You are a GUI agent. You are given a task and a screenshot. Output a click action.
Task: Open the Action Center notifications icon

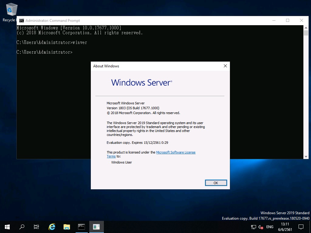[300, 227]
